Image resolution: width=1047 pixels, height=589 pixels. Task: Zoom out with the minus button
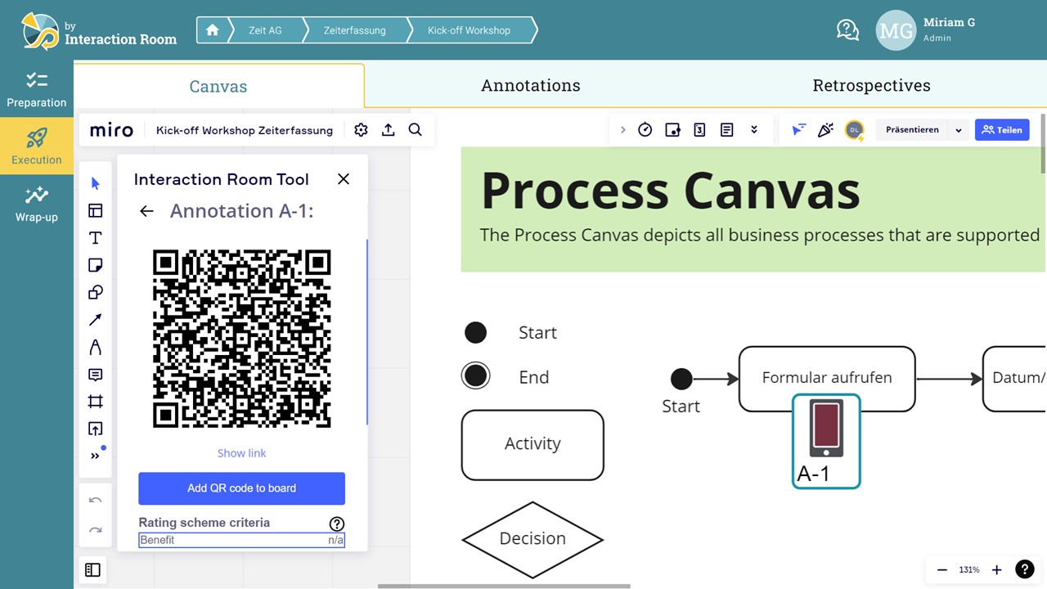pos(942,570)
